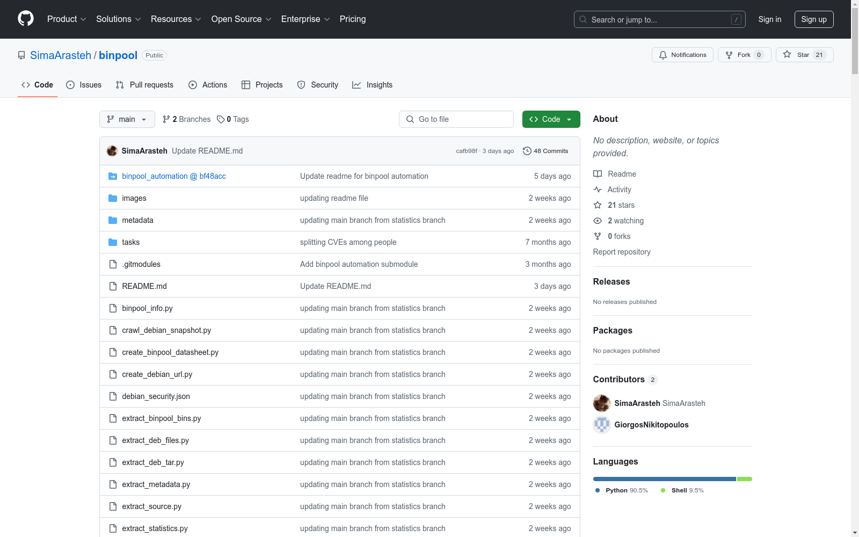Open the create_binpool_datasheet.py file
The image size is (859, 537).
tap(170, 352)
